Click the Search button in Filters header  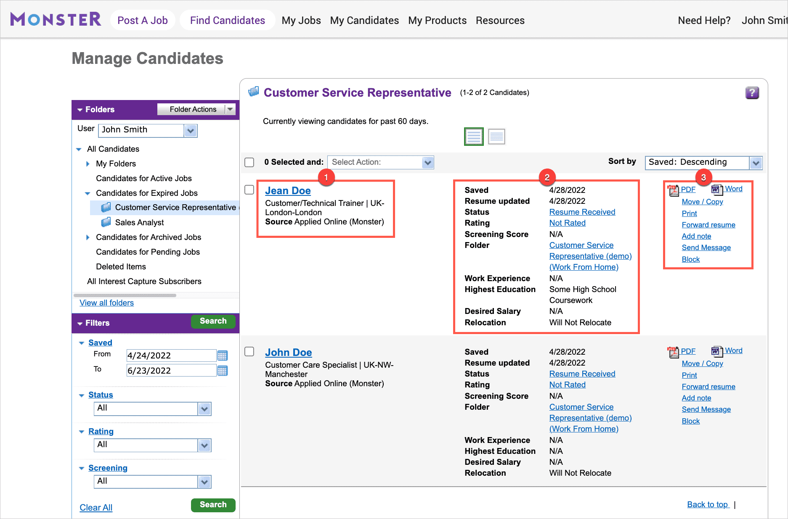[213, 321]
